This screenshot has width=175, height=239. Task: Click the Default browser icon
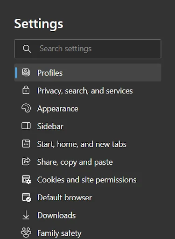26,197
